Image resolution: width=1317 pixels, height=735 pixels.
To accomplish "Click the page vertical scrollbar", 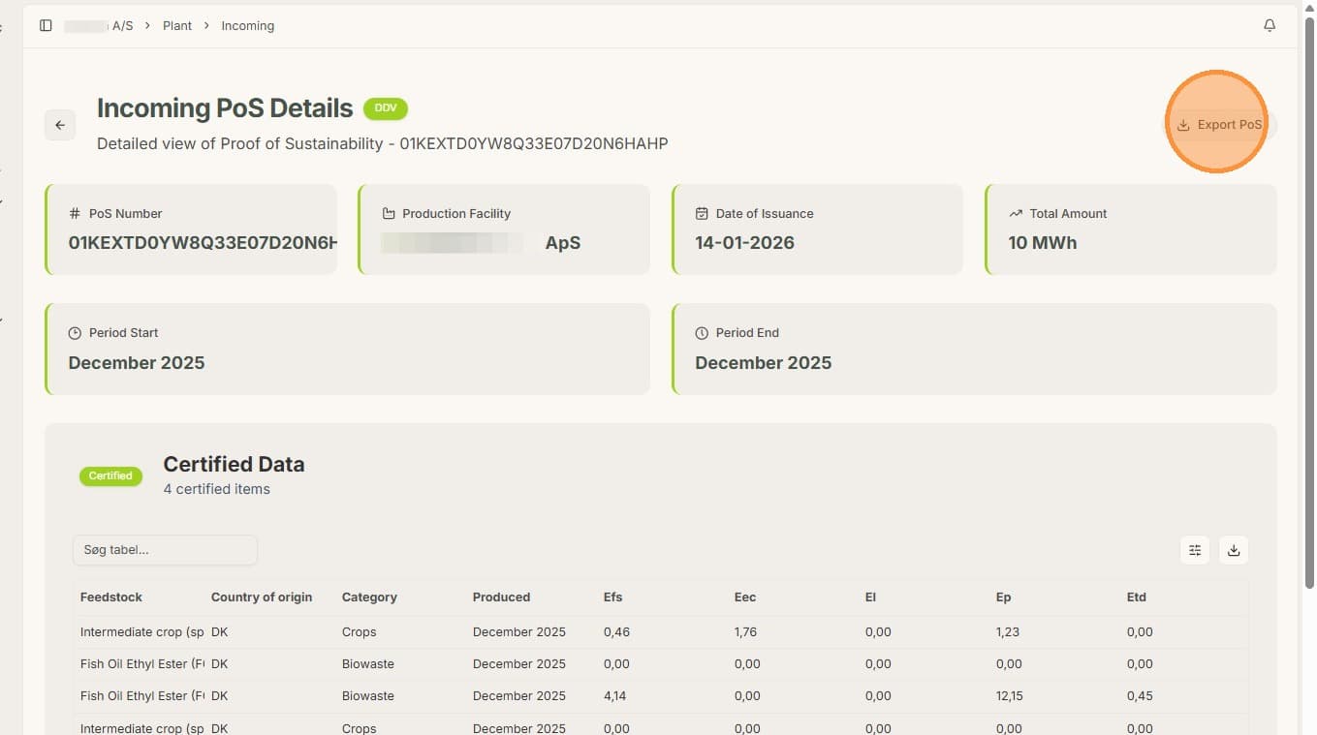I will click(1310, 291).
